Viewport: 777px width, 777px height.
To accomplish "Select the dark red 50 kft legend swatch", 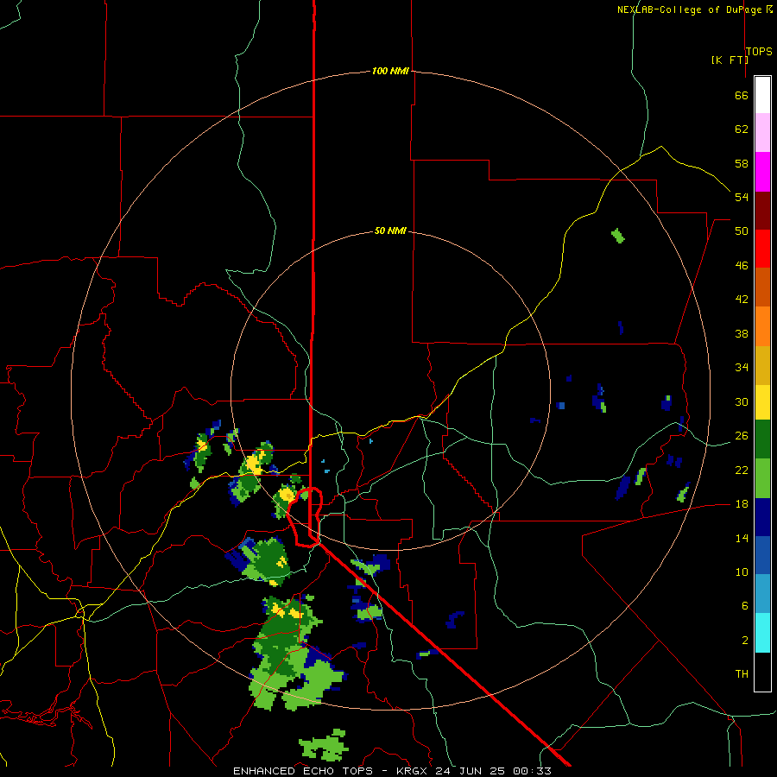I will point(762,211).
